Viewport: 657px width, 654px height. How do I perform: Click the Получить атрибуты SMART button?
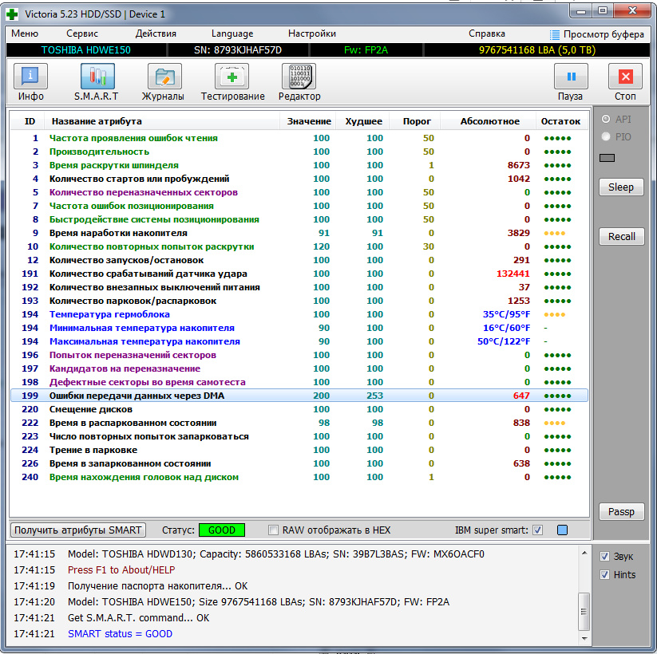pyautogui.click(x=78, y=530)
